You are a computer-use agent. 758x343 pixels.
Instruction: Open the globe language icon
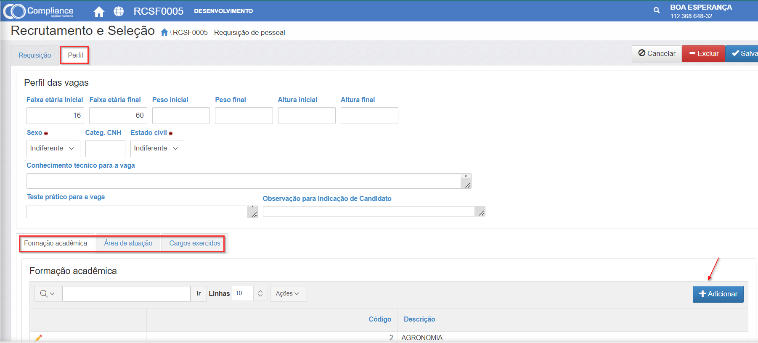click(119, 11)
